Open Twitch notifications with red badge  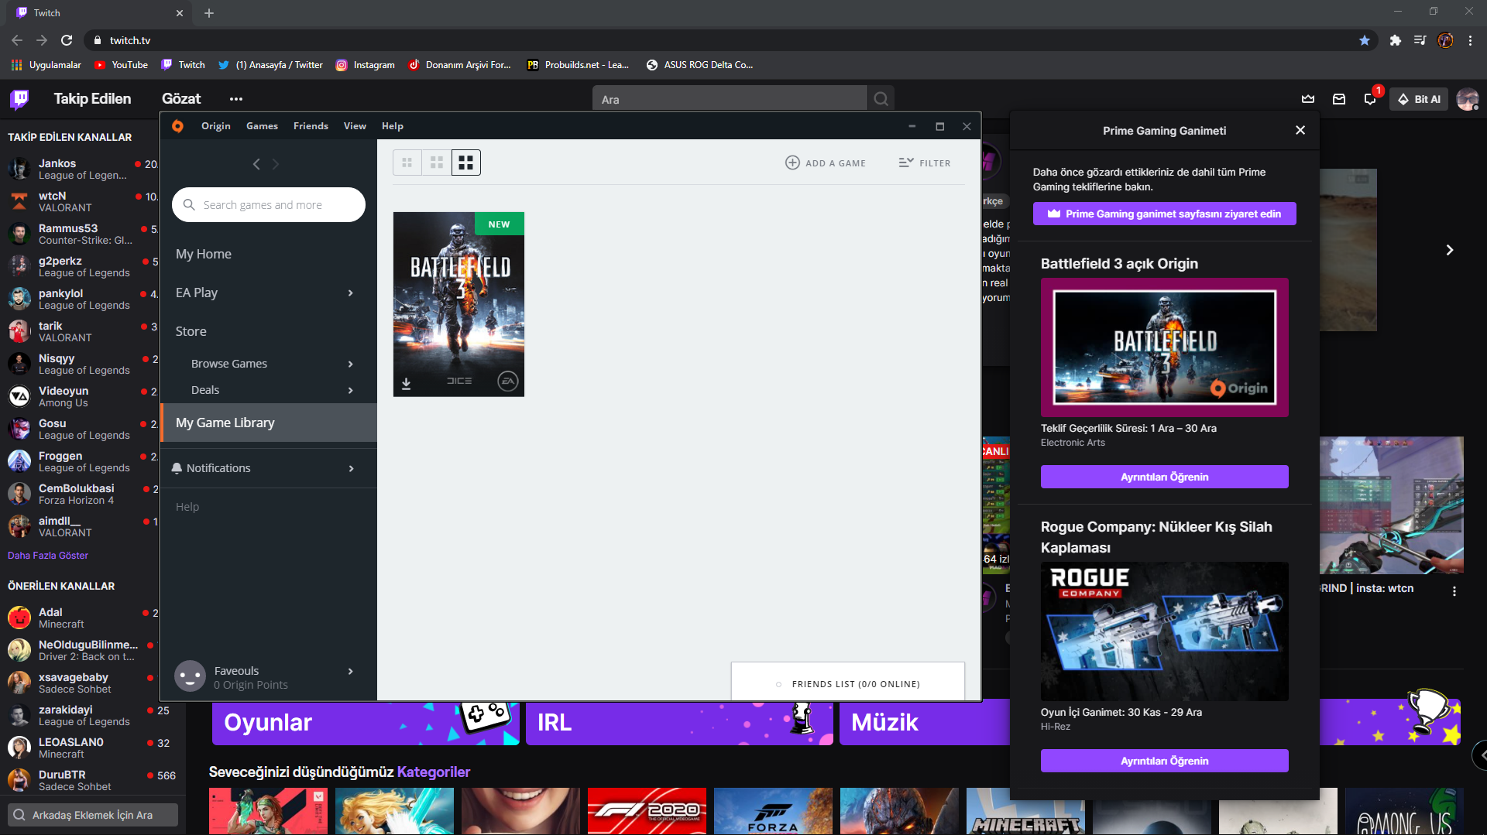click(x=1371, y=98)
